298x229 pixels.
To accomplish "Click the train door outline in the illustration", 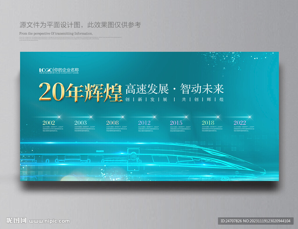I will pyautogui.click(x=133, y=160).
